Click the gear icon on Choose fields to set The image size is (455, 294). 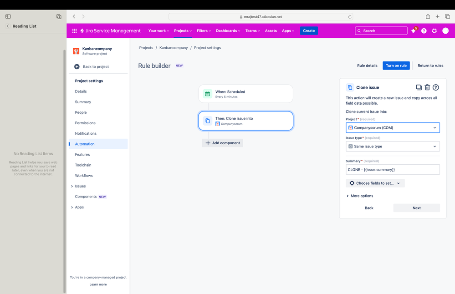(x=352, y=183)
